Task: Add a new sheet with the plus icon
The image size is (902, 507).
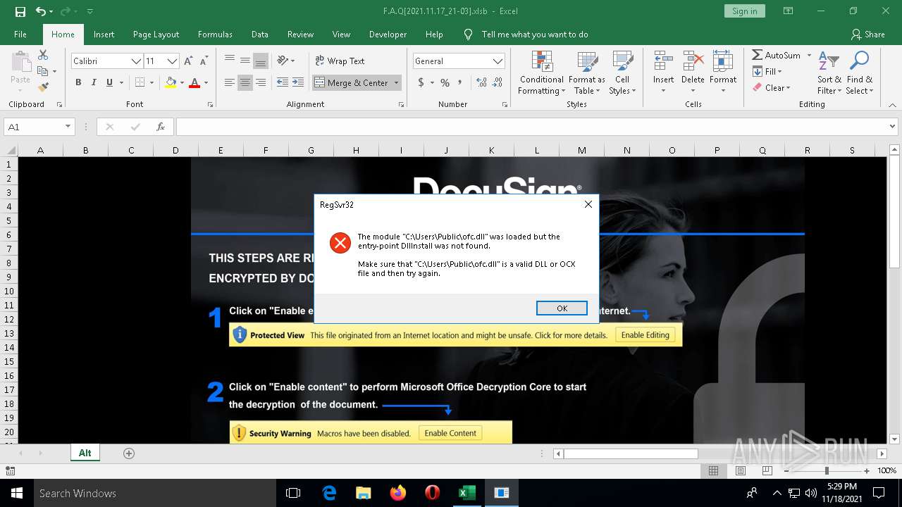Action: [129, 453]
